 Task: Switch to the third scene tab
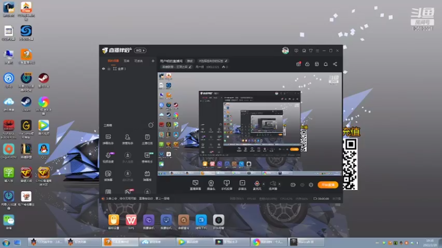click(139, 61)
